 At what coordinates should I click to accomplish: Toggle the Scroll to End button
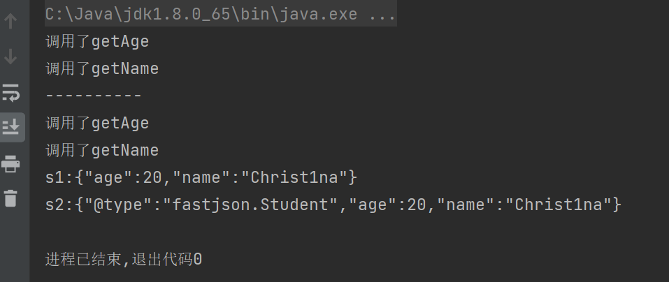pyautogui.click(x=10, y=126)
